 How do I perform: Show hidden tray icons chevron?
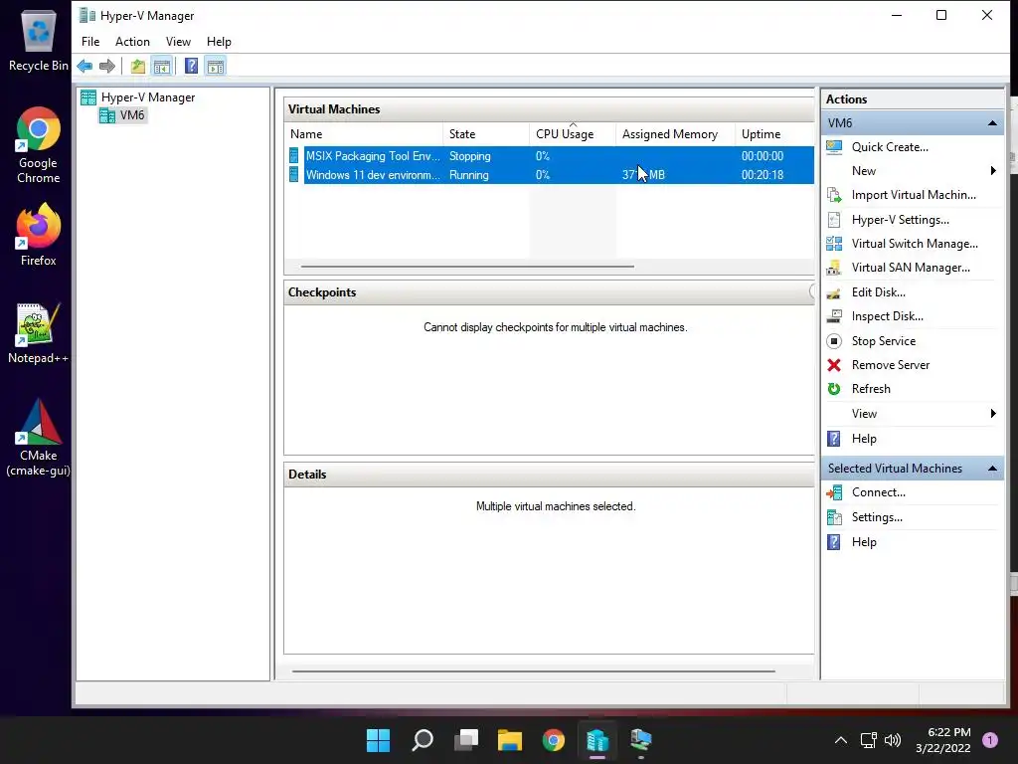pos(841,740)
